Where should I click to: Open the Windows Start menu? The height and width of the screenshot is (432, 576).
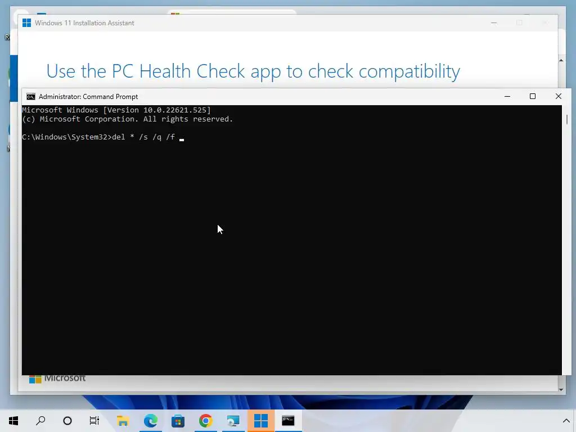[13, 421]
